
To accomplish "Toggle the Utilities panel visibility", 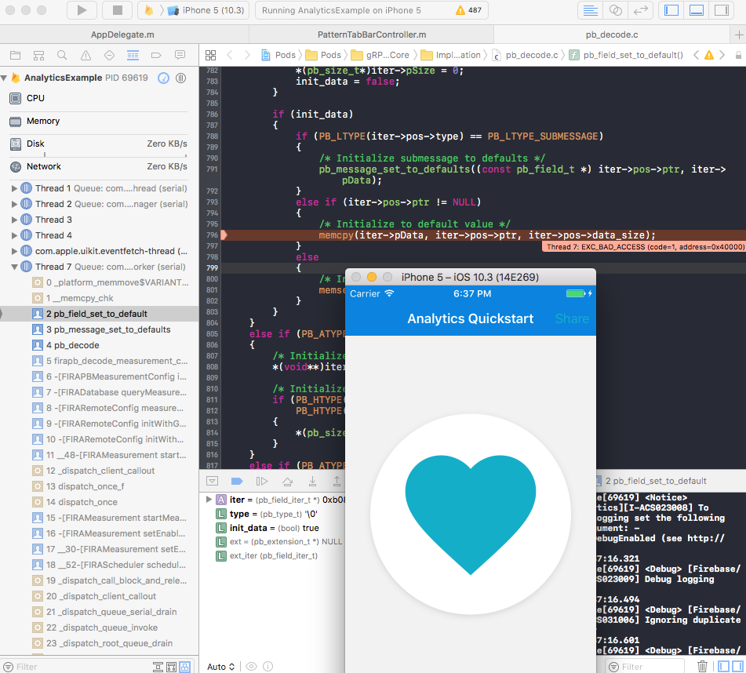I will [x=721, y=10].
